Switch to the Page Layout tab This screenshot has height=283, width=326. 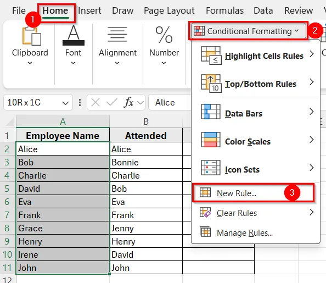coord(169,11)
